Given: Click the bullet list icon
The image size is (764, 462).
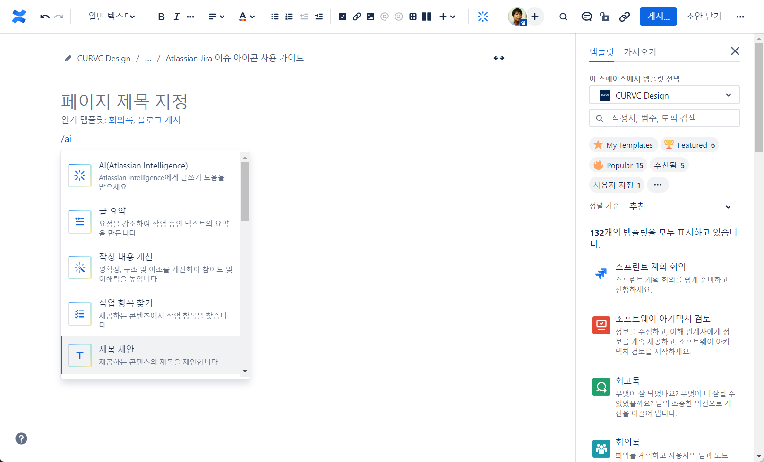Looking at the screenshot, I should (x=275, y=17).
